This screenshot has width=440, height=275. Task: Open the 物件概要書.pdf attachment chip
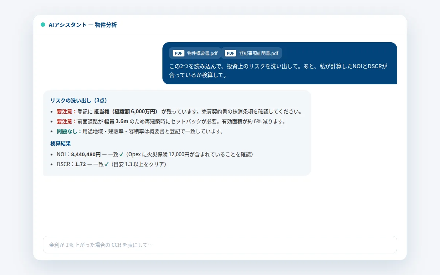click(x=195, y=53)
